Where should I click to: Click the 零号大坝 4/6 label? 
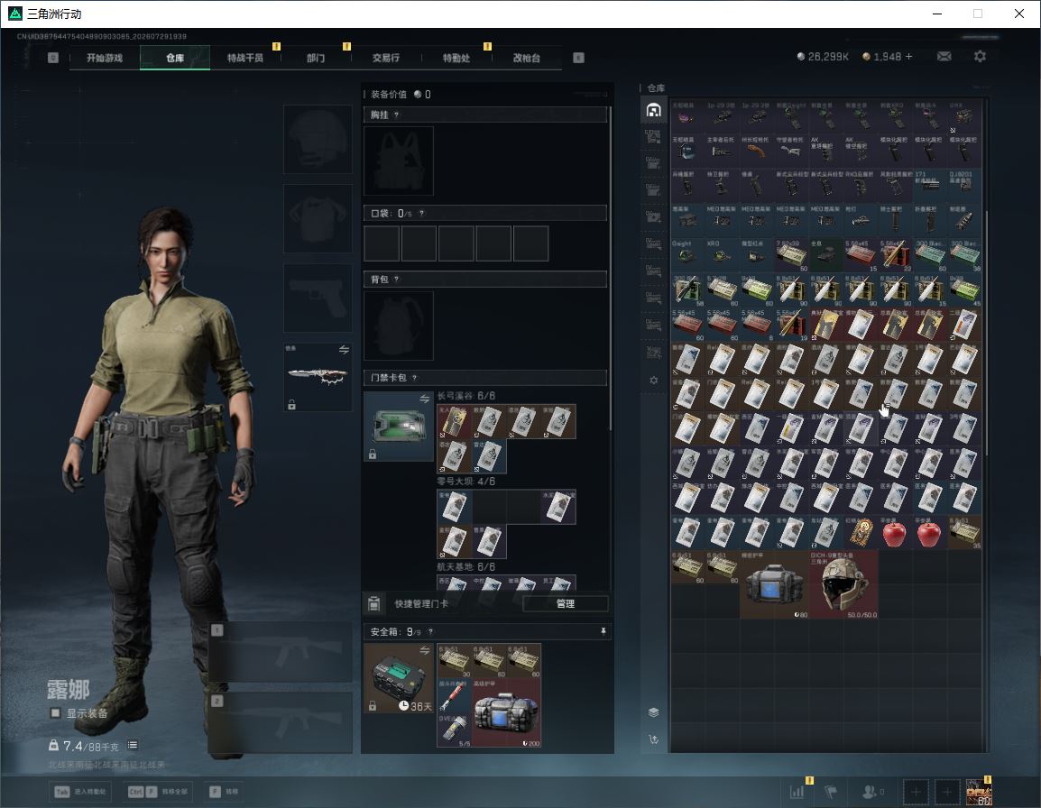(x=466, y=482)
